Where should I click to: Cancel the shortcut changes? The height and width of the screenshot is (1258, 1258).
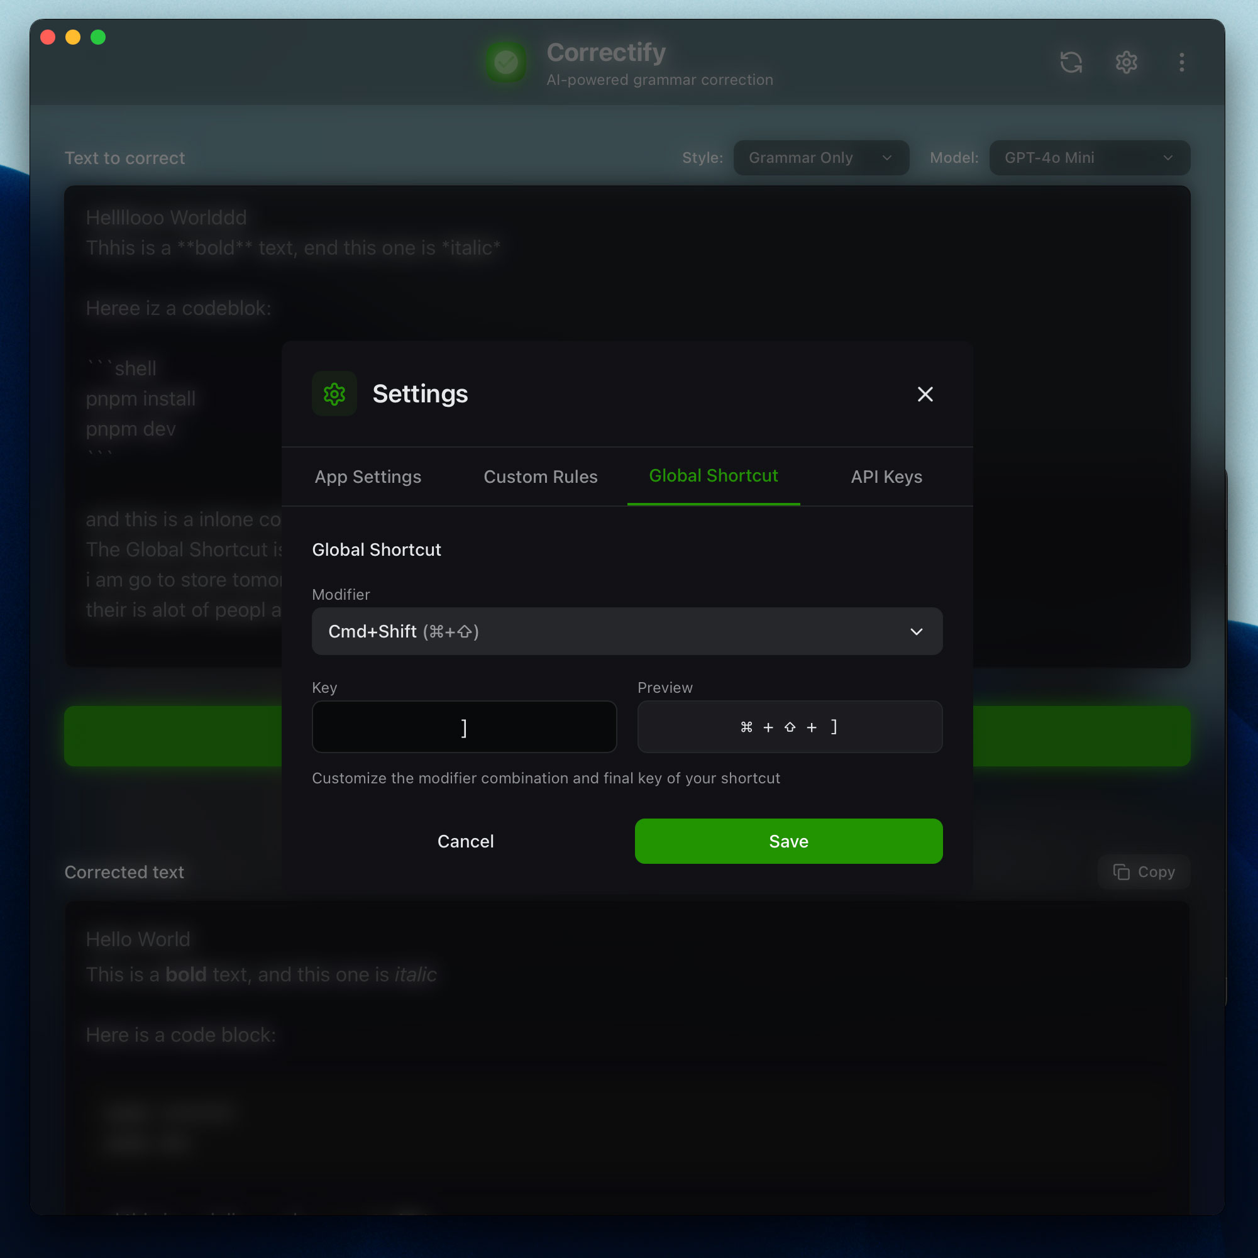coord(465,841)
